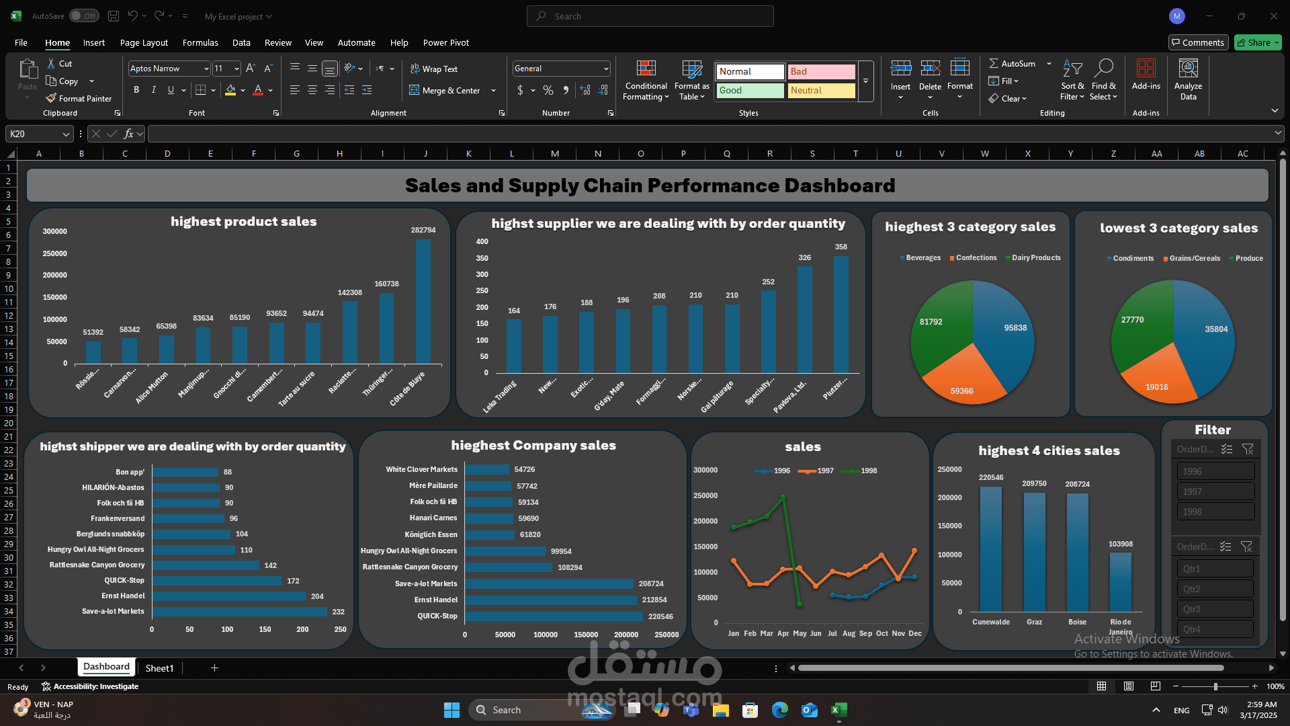Switch to Sheet1 worksheet tab

(159, 668)
